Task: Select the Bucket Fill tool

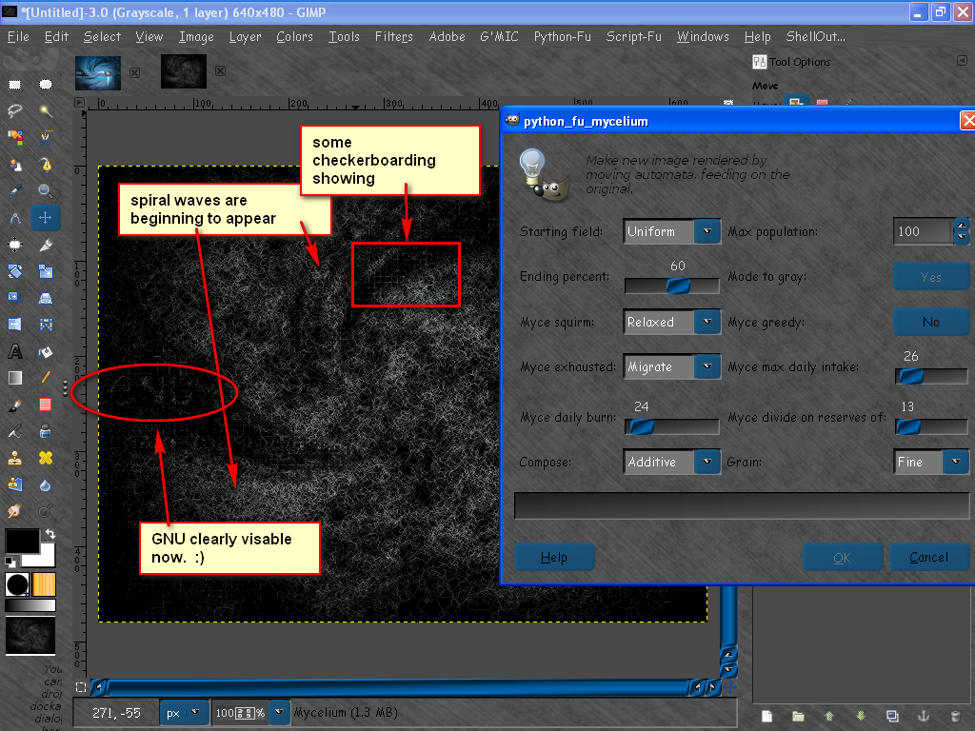Action: point(46,351)
